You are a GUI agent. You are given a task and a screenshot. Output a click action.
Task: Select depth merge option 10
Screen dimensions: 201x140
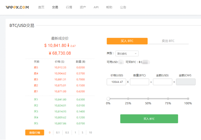[90, 133]
